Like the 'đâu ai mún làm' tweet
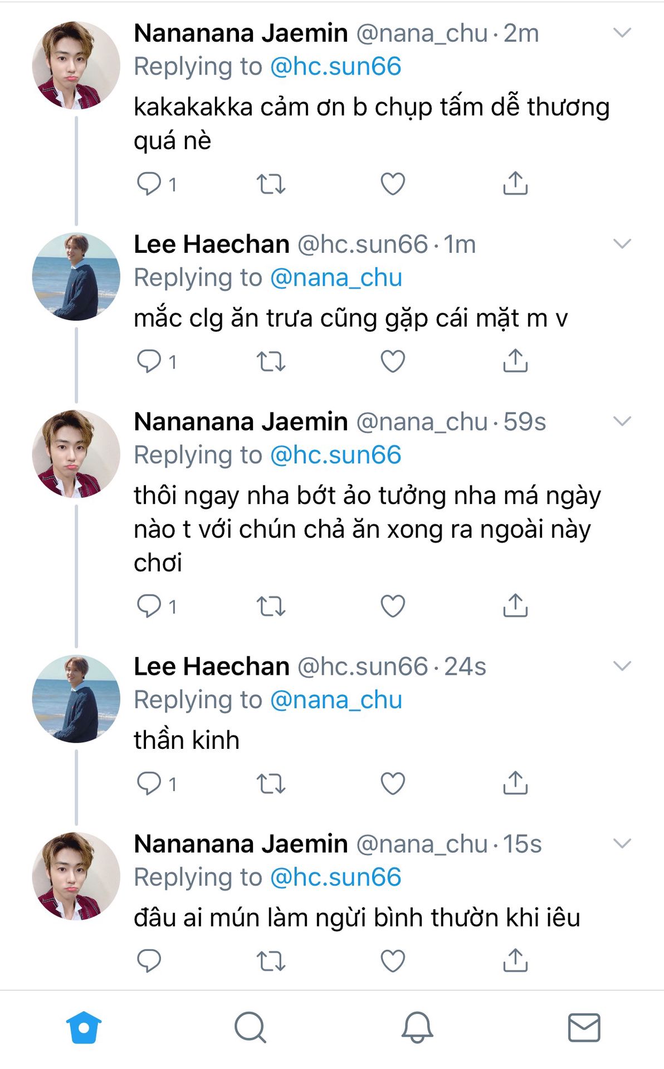 coord(393,960)
